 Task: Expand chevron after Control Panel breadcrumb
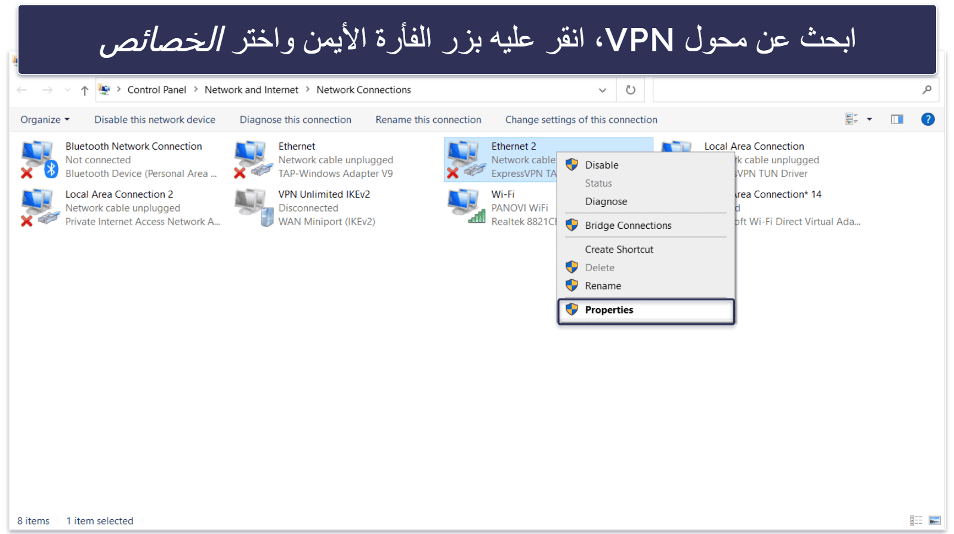[195, 89]
